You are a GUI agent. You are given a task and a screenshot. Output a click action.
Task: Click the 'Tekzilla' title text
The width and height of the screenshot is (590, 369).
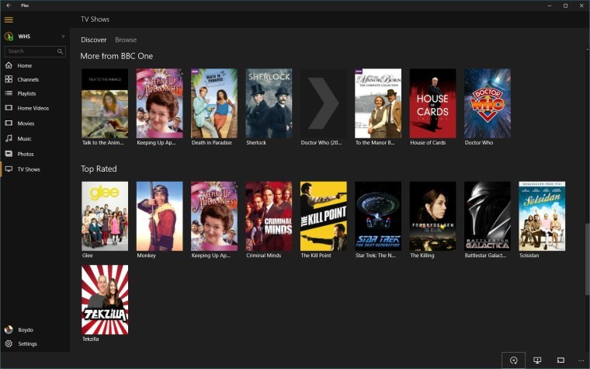[x=90, y=339]
